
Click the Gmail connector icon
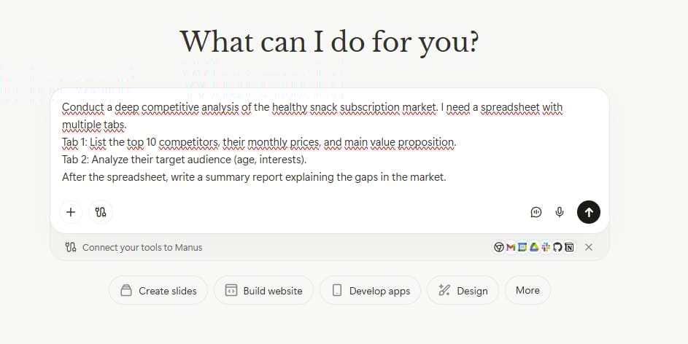[511, 247]
